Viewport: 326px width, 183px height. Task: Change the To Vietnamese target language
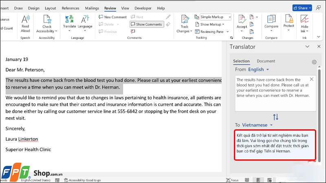(x=257, y=125)
